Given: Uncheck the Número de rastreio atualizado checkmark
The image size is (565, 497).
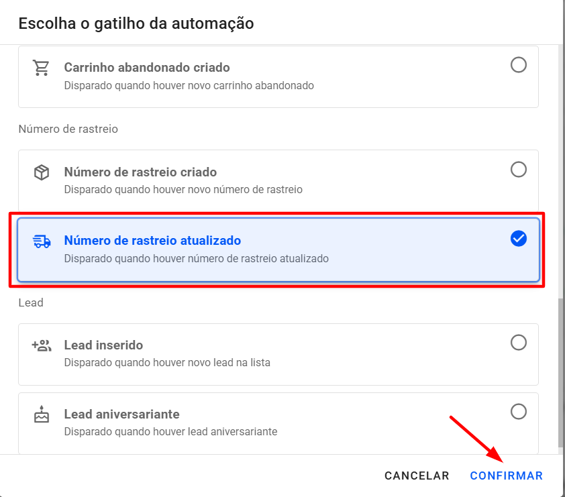Looking at the screenshot, I should (519, 238).
